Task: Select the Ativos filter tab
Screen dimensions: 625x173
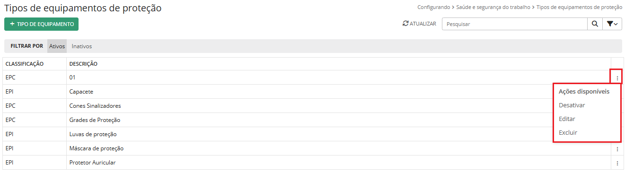Action: [57, 46]
